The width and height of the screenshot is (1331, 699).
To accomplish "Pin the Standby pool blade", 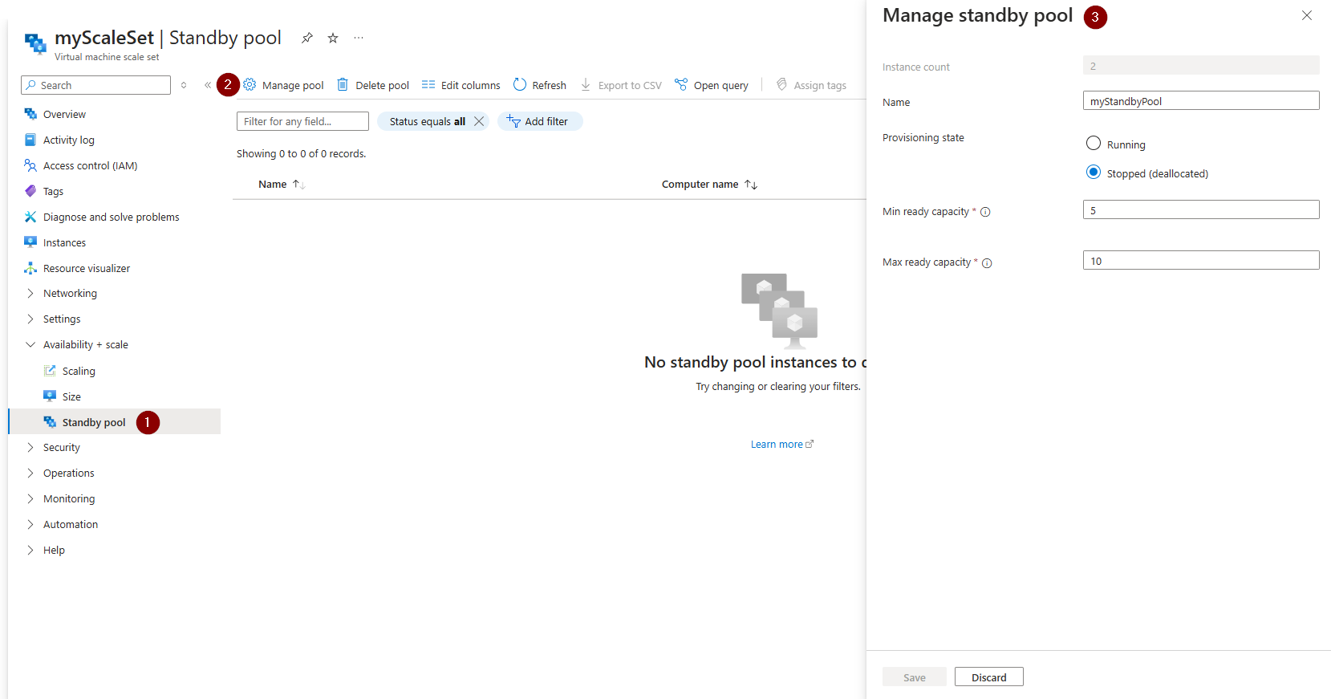I will click(x=307, y=38).
